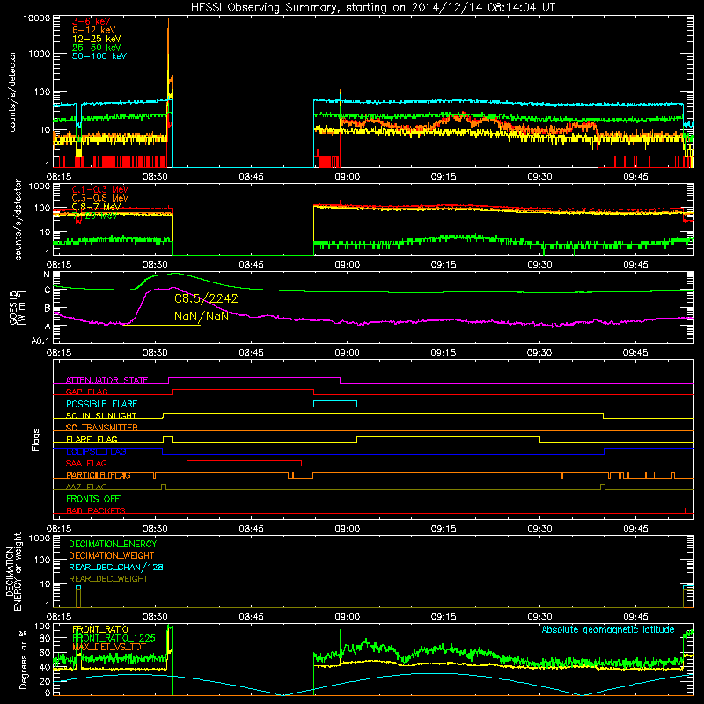
Task: Click the 10000 tick label on top panel
Action: coord(37,18)
